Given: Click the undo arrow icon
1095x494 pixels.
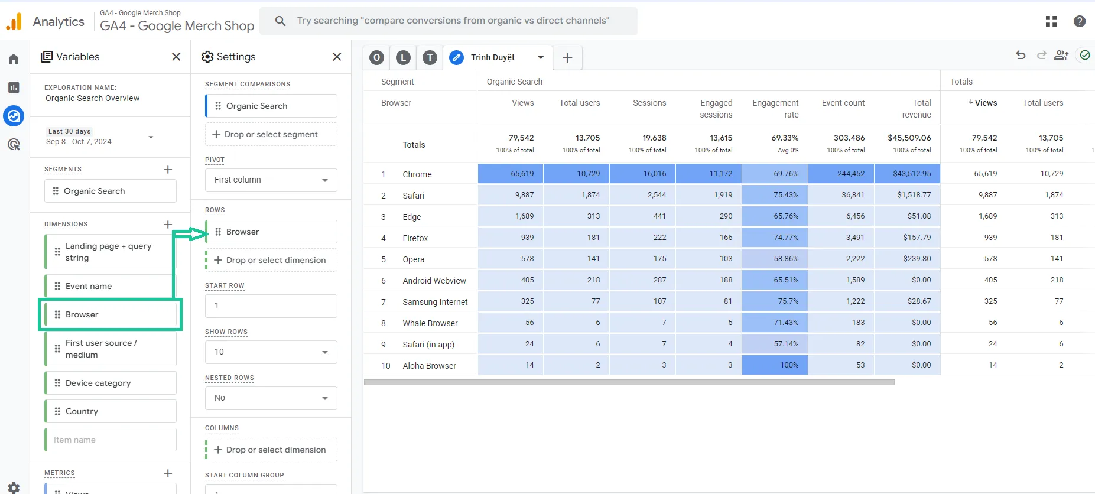Looking at the screenshot, I should (x=1021, y=55).
